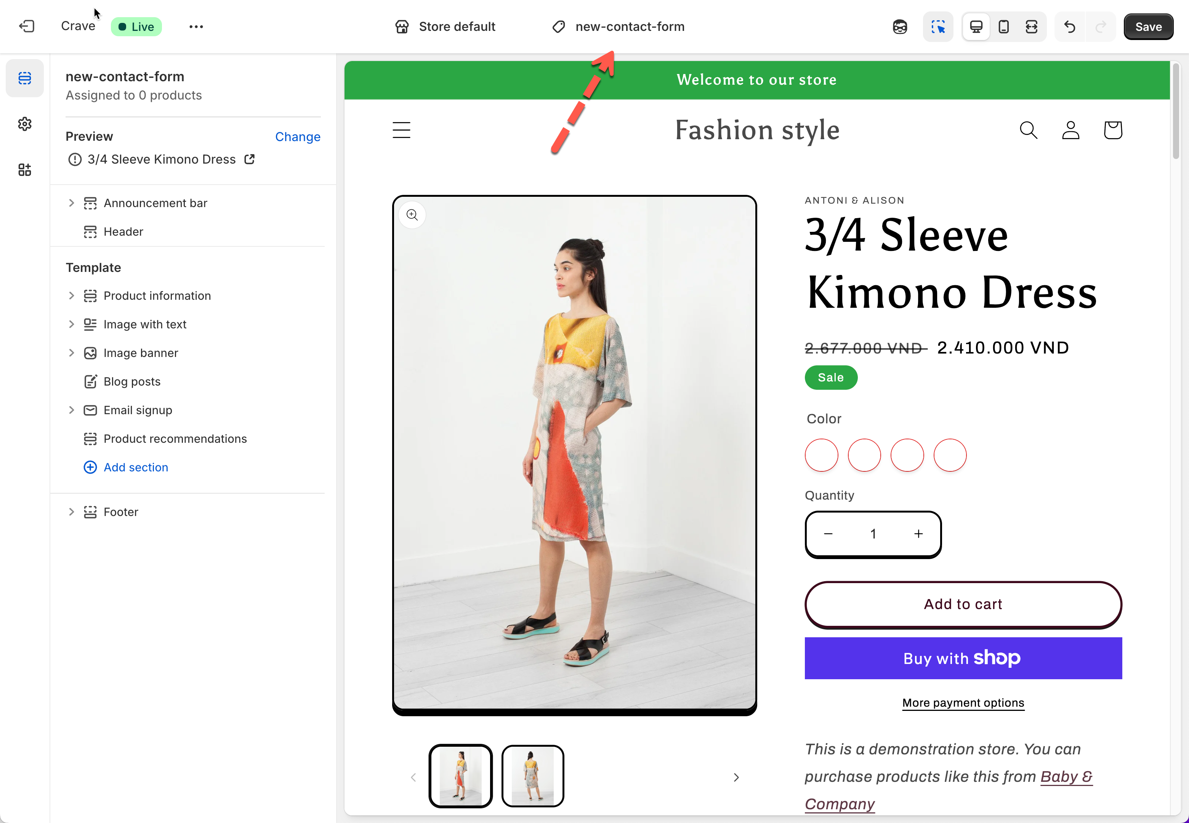Expand the Announcement bar section
Viewport: 1189px width, 823px height.
click(72, 203)
